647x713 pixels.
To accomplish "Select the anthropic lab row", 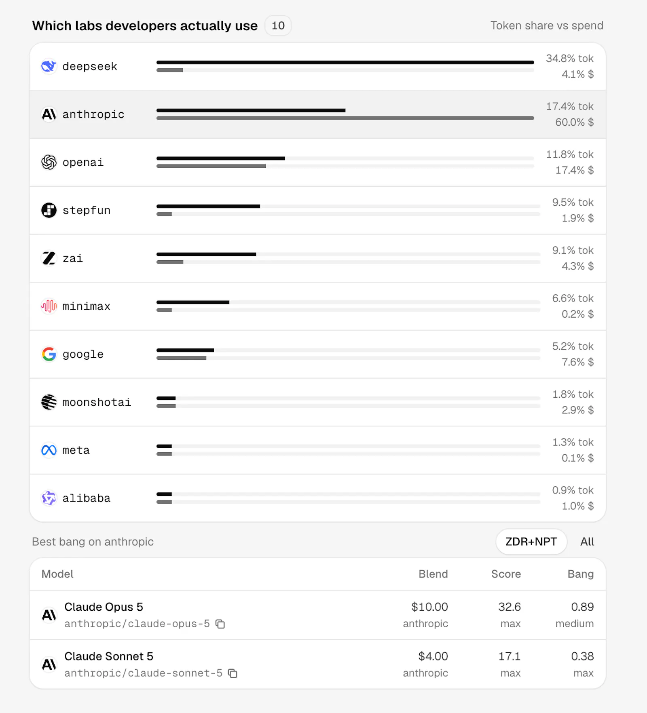I will (318, 114).
